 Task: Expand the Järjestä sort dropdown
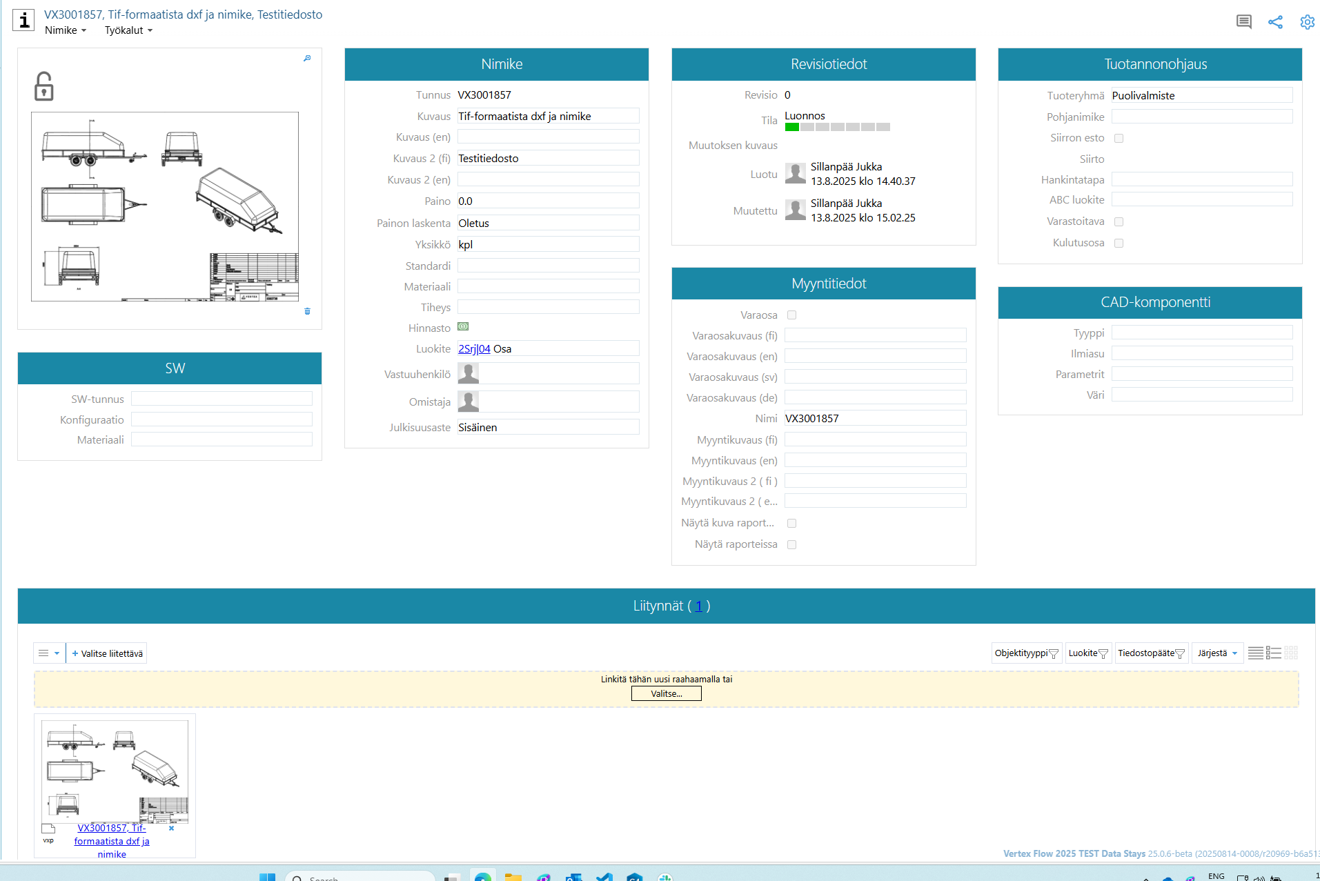[x=1216, y=653]
